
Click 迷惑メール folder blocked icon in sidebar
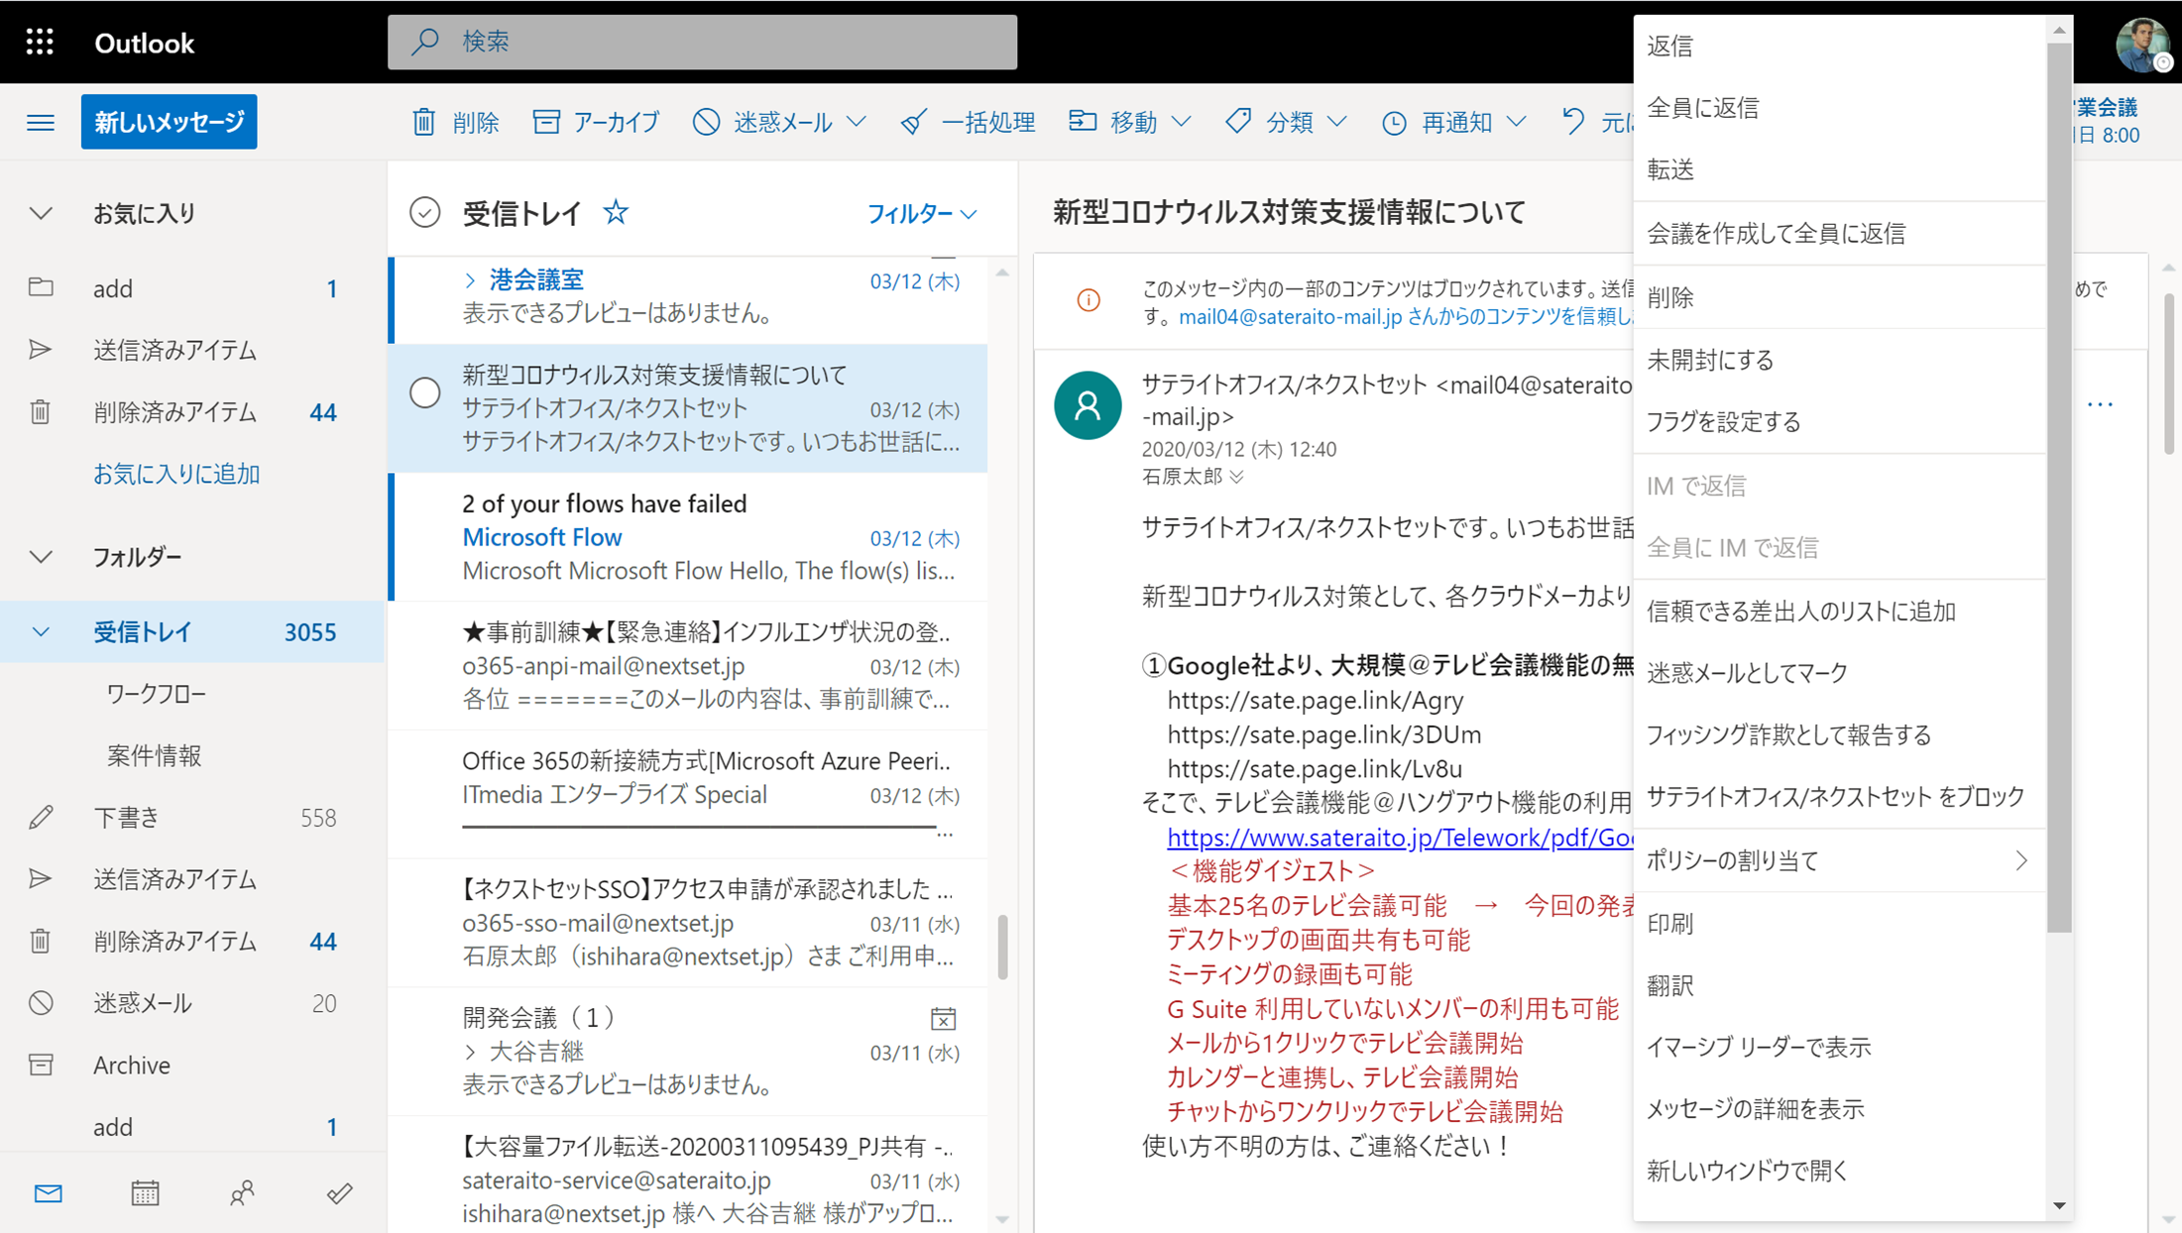41,1003
